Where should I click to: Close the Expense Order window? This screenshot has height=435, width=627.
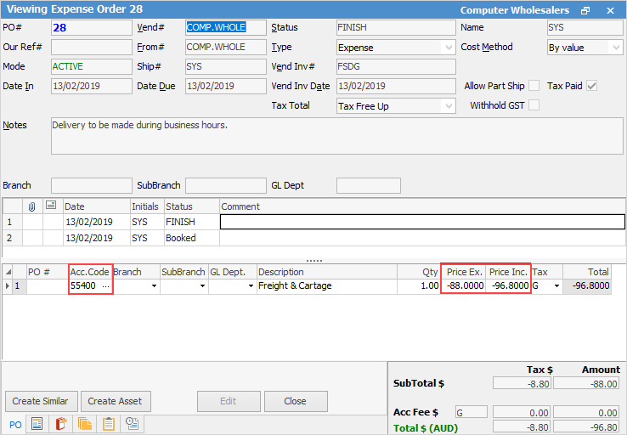pyautogui.click(x=610, y=10)
